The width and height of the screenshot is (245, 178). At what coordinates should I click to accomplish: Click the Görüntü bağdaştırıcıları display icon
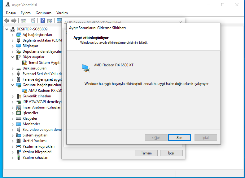[19, 85]
